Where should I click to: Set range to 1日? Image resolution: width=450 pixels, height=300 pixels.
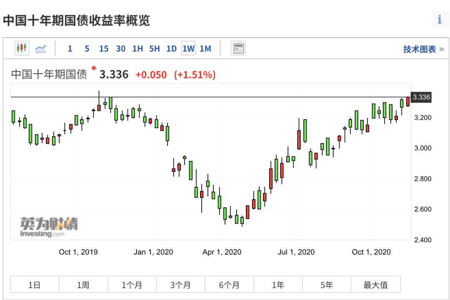point(35,285)
